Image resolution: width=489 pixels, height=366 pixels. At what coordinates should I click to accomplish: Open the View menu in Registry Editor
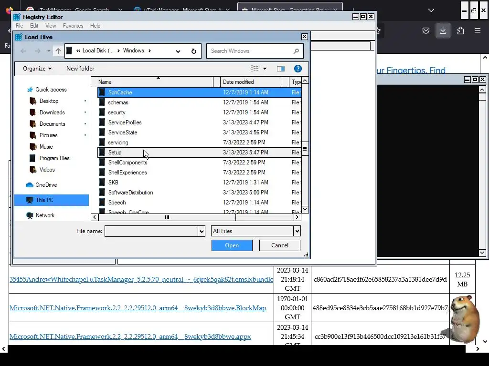pos(51,26)
